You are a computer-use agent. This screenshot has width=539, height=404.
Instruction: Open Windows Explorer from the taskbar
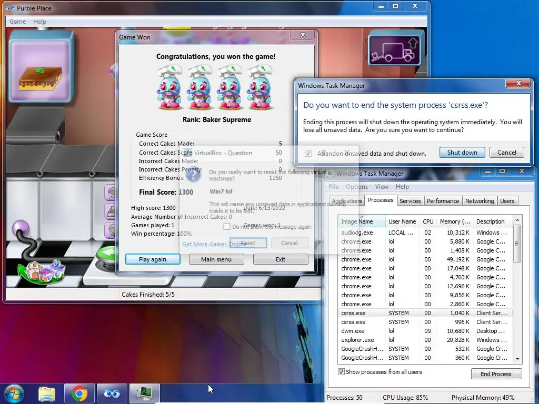47,393
